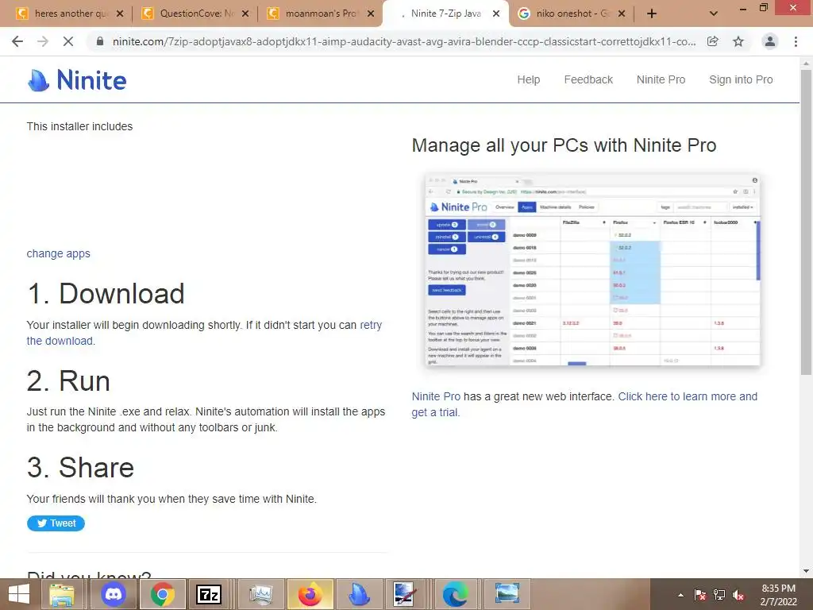This screenshot has width=813, height=610.
Task: Stop the page loading with the X button
Action: pyautogui.click(x=68, y=41)
